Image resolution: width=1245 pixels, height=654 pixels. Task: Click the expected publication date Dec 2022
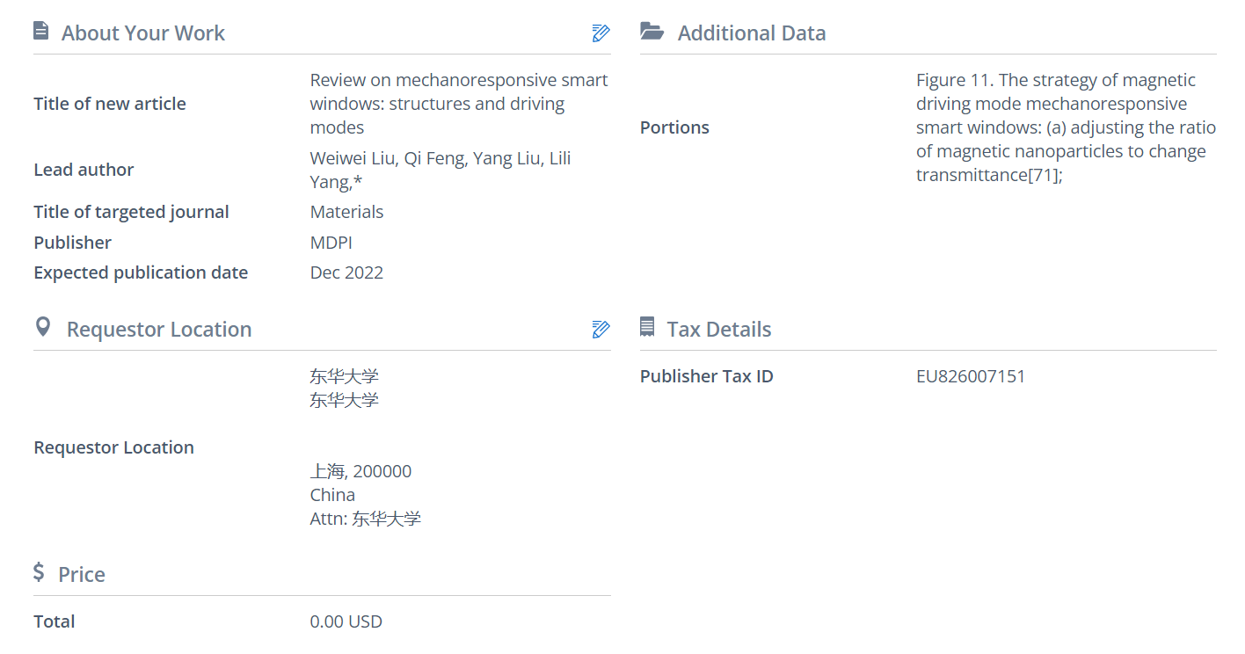[346, 272]
